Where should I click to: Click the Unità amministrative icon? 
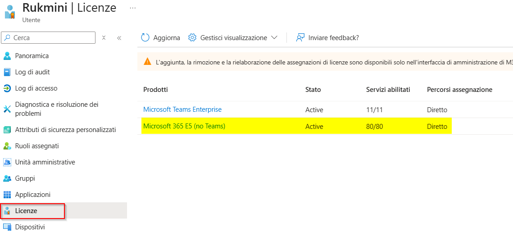click(x=7, y=162)
